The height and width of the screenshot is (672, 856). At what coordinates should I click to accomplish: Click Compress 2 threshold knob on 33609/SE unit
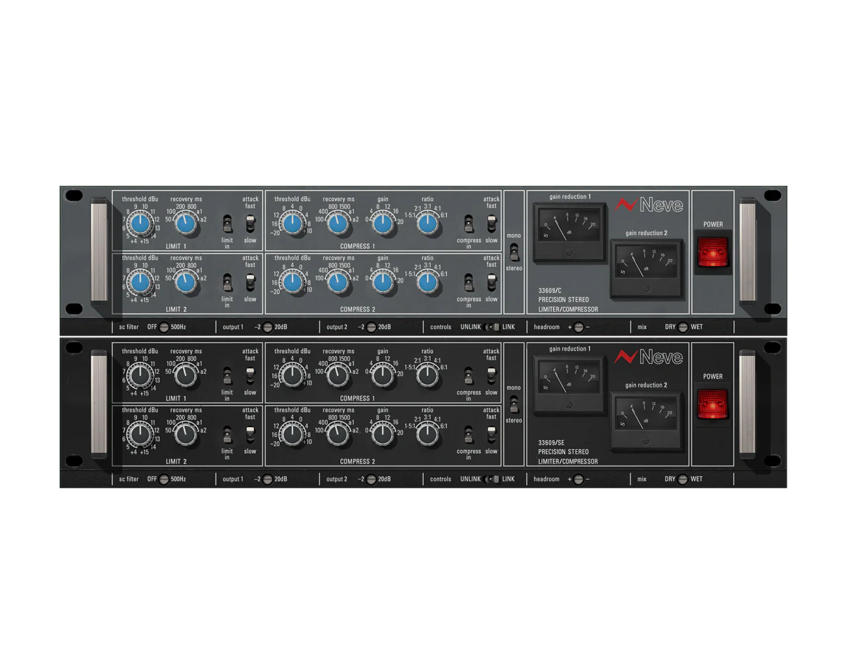(x=293, y=435)
